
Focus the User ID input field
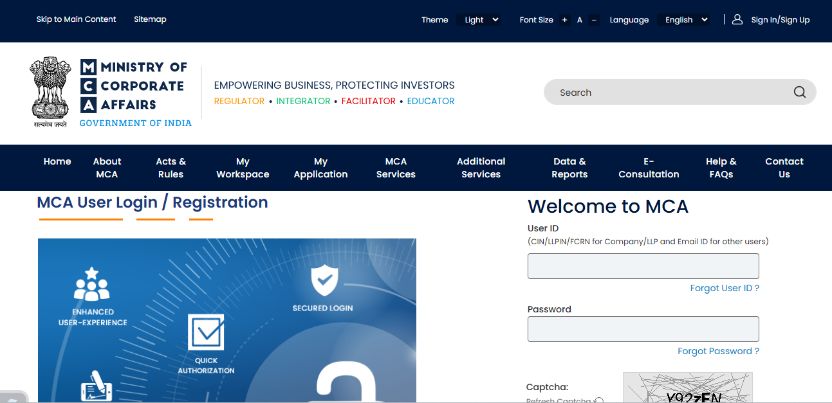pos(643,266)
